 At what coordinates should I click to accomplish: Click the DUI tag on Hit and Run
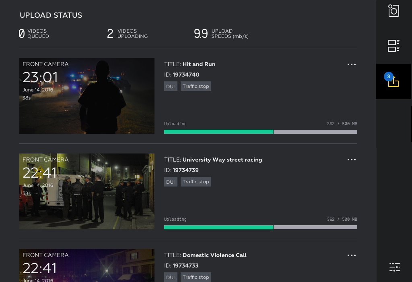tap(171, 86)
